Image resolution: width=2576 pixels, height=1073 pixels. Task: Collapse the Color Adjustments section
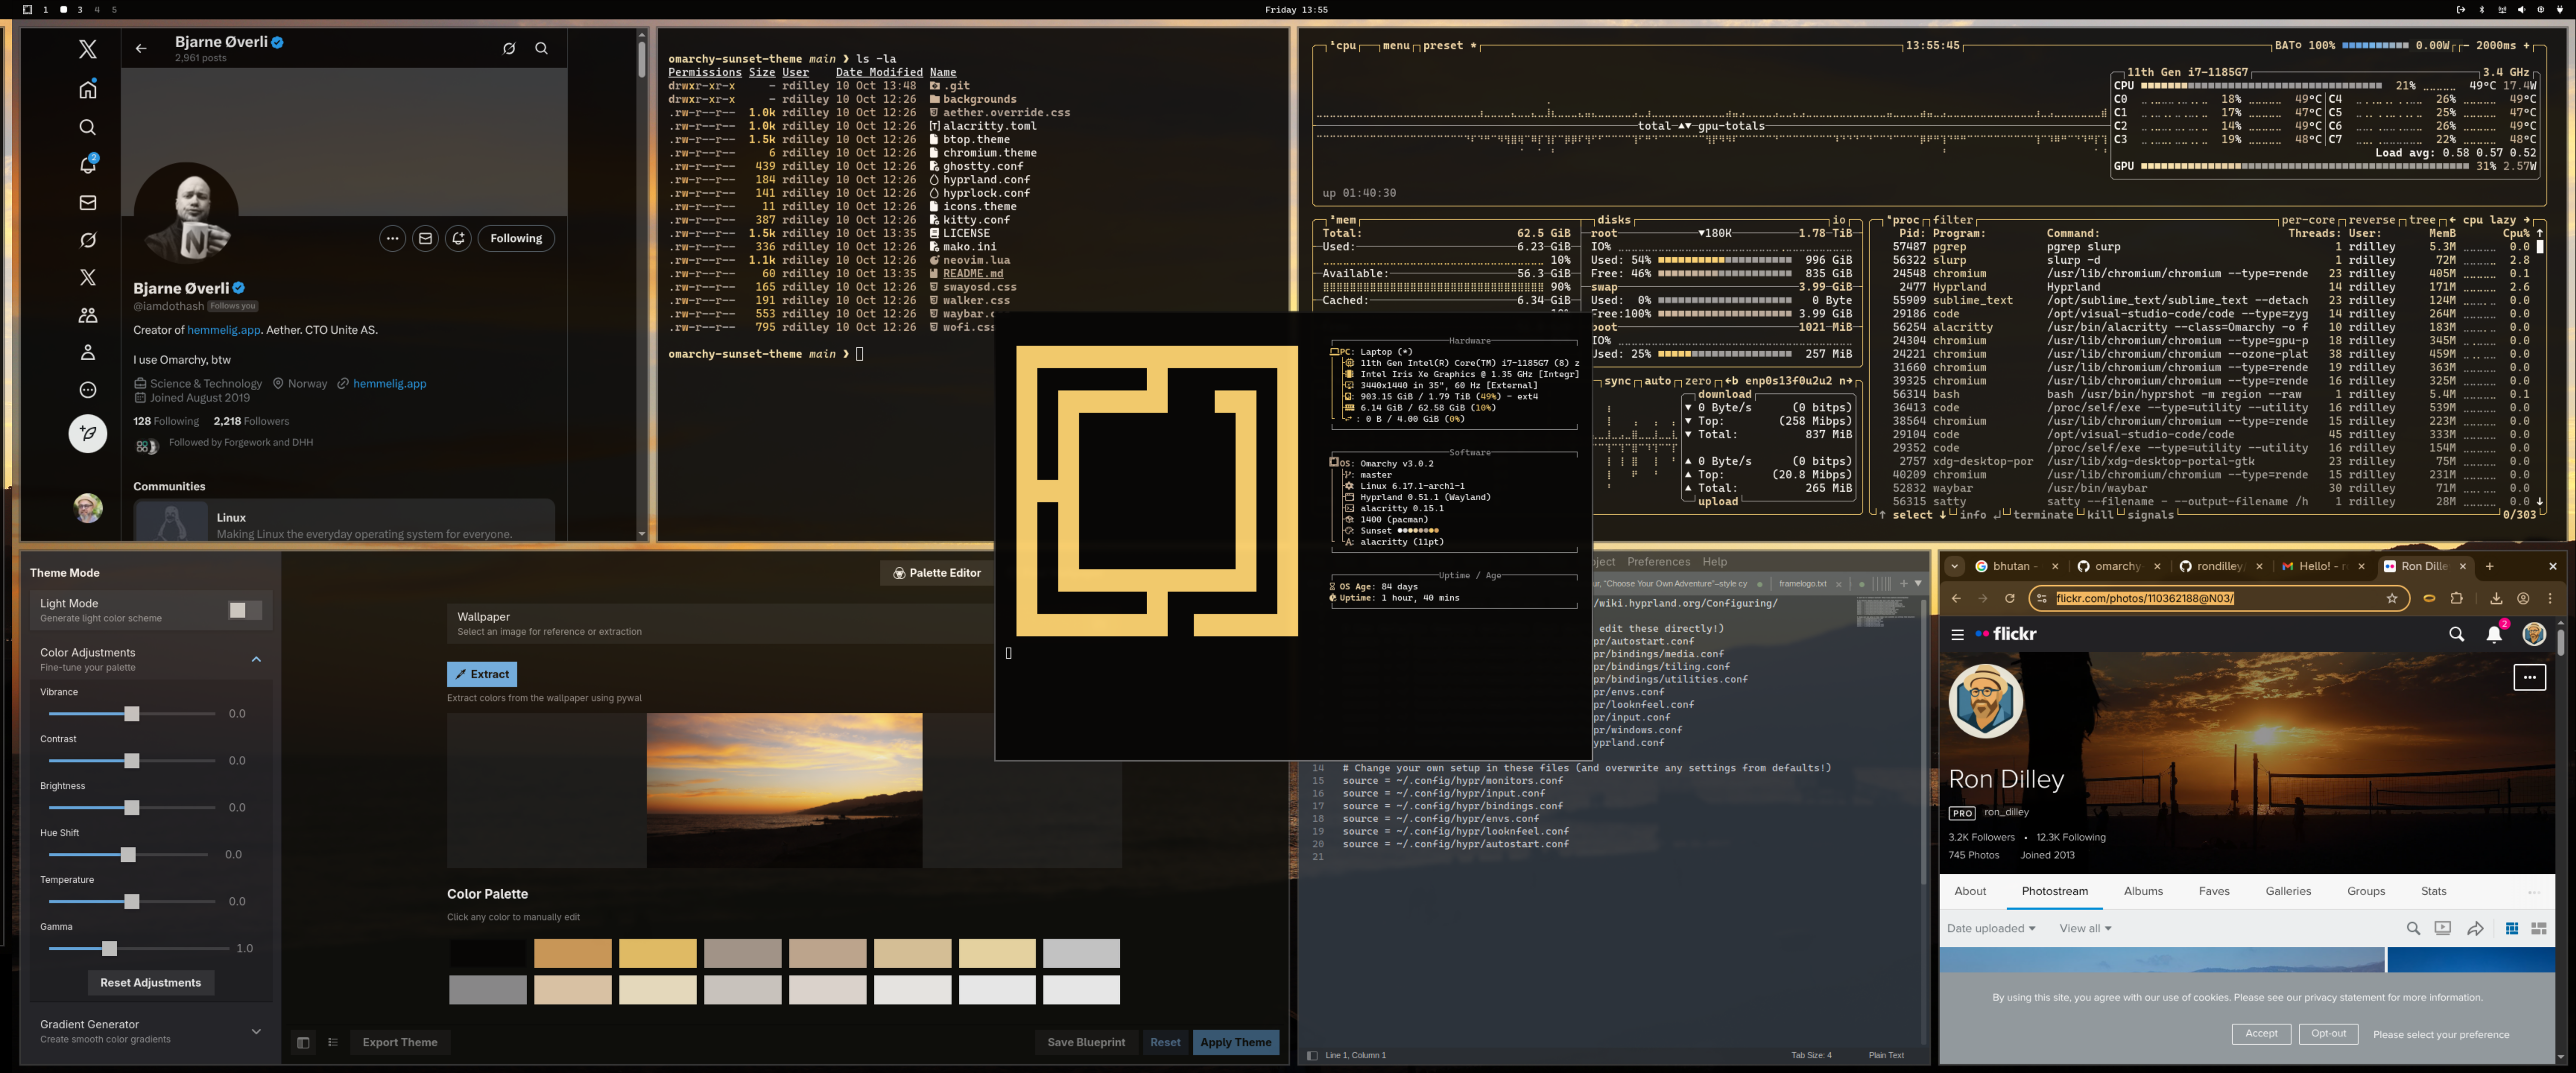[x=256, y=659]
